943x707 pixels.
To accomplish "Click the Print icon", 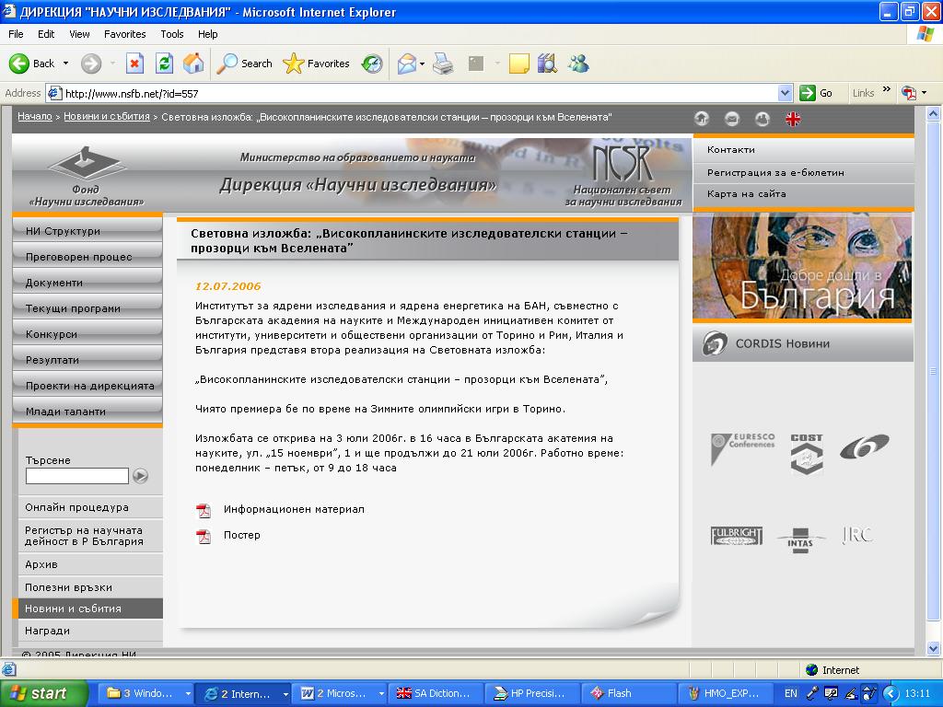I will (x=443, y=64).
